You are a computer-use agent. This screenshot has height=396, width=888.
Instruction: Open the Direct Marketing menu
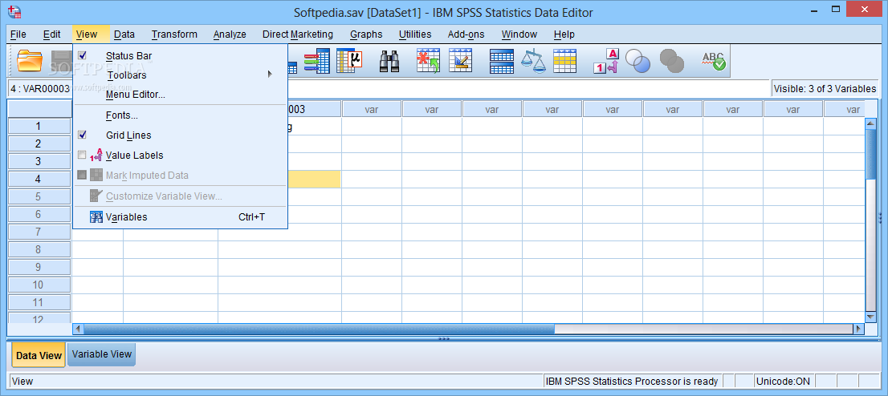click(298, 34)
